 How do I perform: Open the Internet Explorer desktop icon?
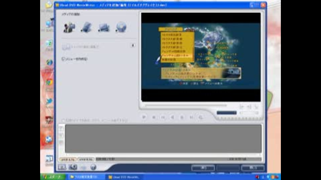click(x=49, y=62)
